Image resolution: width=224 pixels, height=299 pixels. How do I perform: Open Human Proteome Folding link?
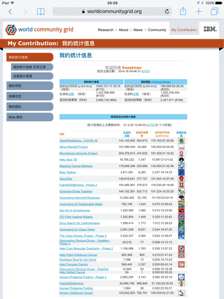[x=76, y=288]
